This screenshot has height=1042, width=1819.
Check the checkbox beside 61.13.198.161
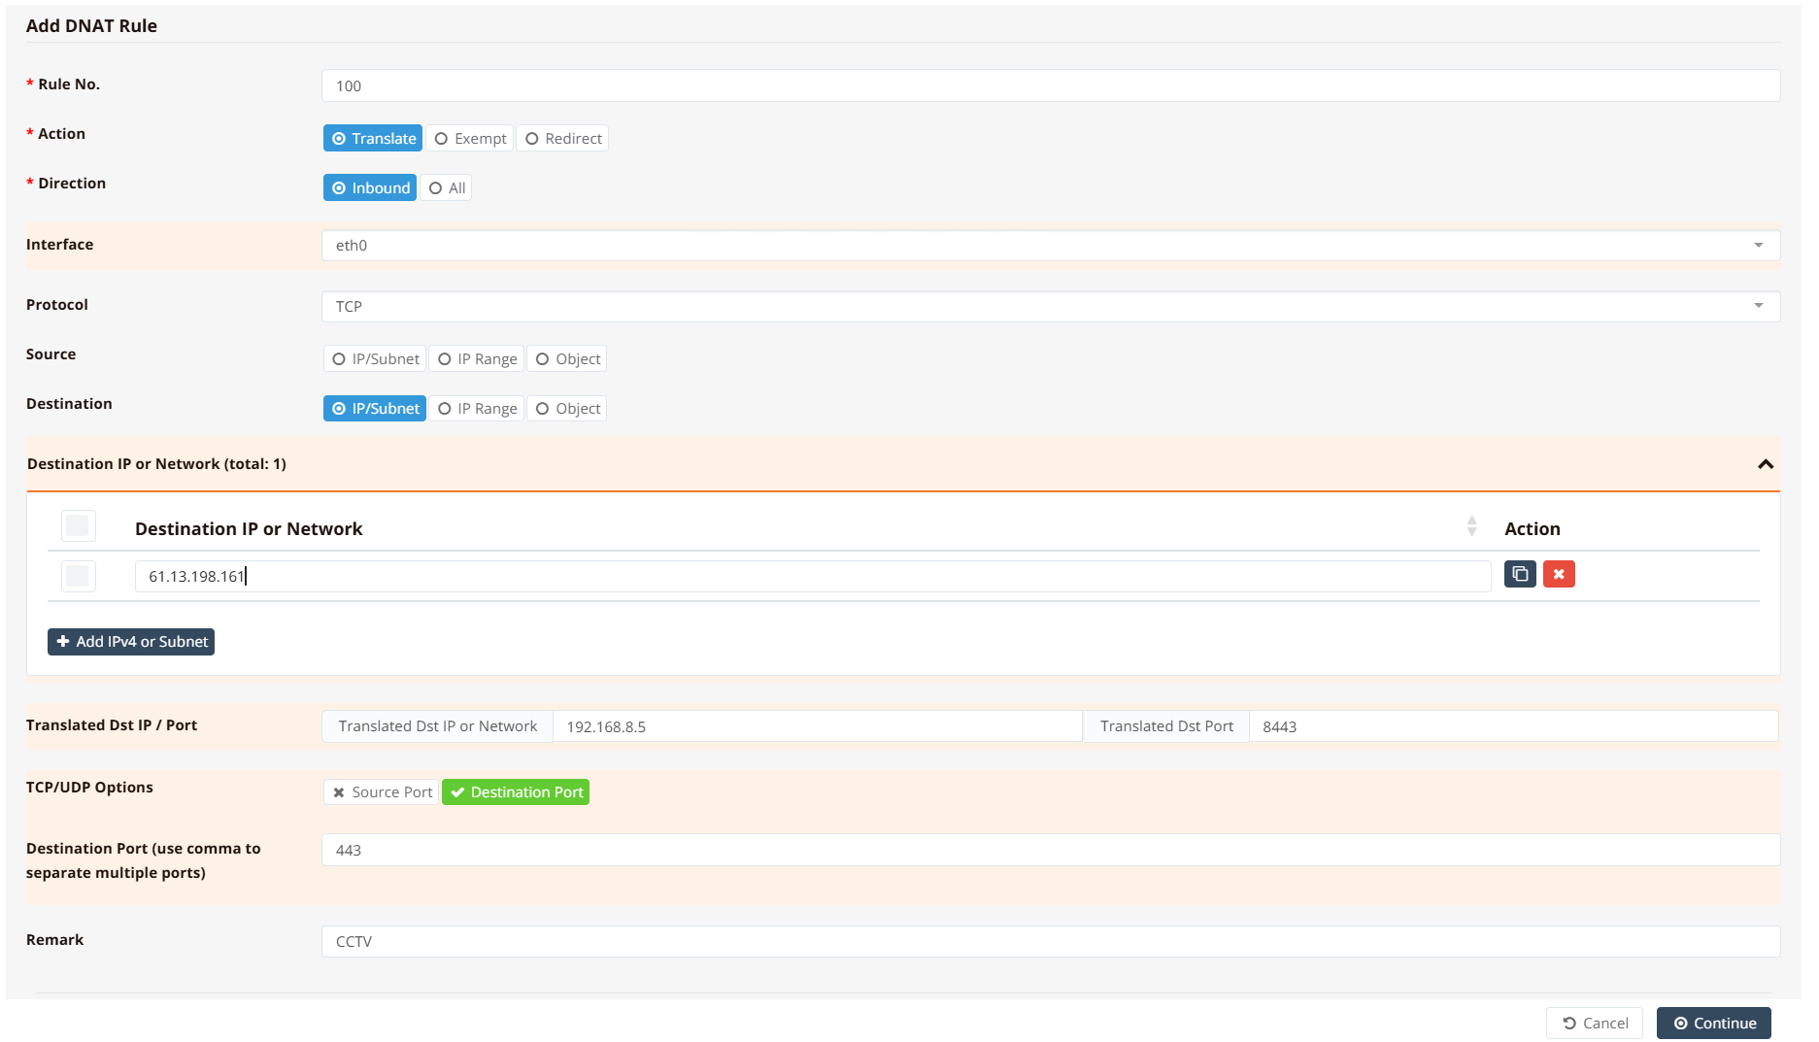[78, 576]
